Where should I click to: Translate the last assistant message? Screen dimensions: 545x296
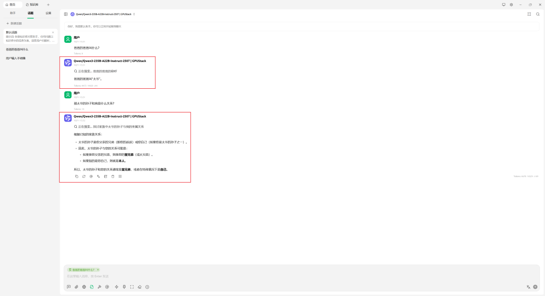(98, 176)
